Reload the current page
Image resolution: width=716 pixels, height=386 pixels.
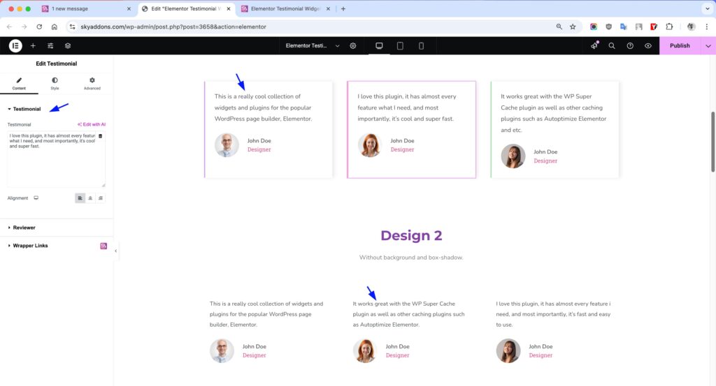(x=39, y=27)
